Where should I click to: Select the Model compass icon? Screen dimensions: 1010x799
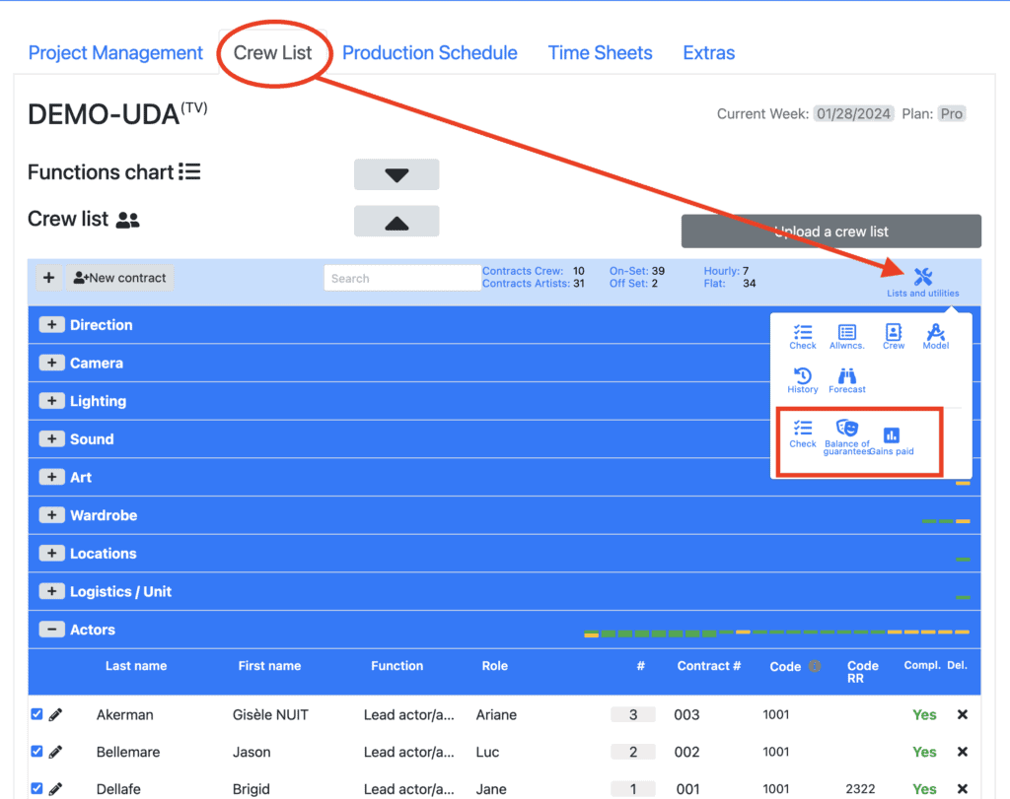935,333
